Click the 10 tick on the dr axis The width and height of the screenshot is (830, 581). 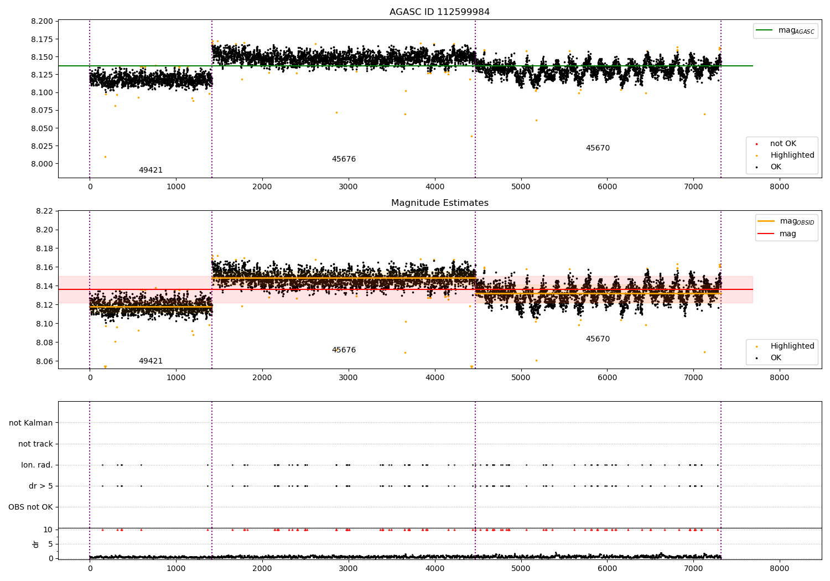click(48, 530)
